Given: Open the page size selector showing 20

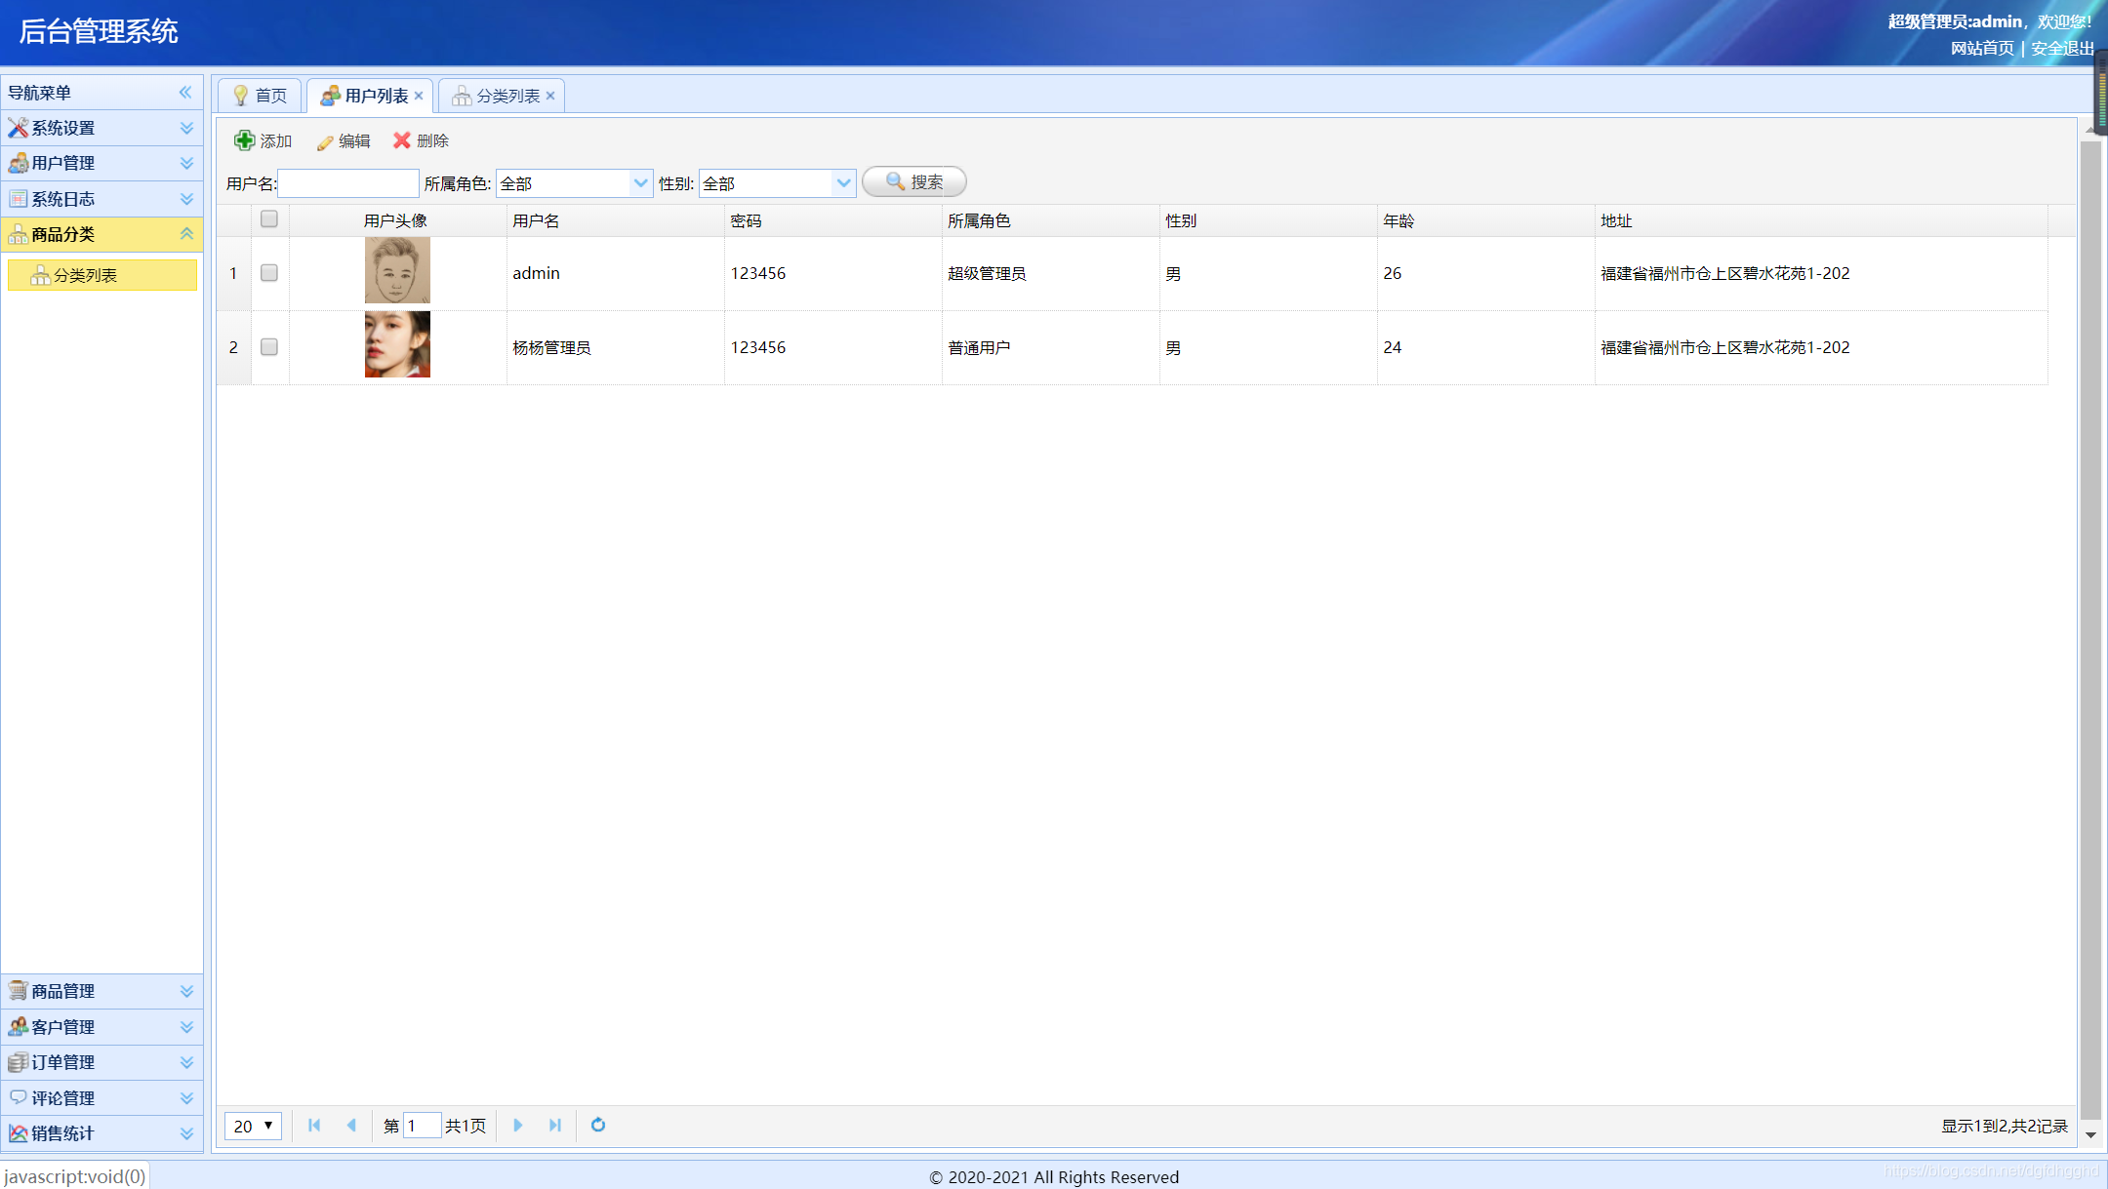Looking at the screenshot, I should pyautogui.click(x=254, y=1126).
